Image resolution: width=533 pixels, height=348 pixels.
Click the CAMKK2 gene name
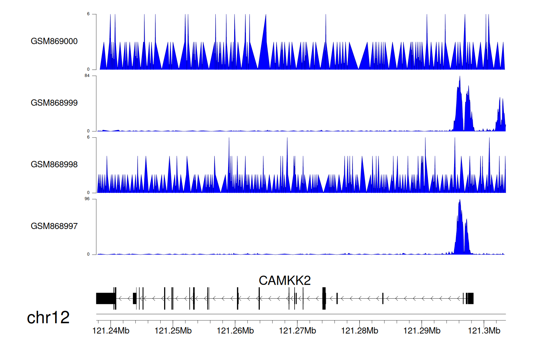(285, 281)
